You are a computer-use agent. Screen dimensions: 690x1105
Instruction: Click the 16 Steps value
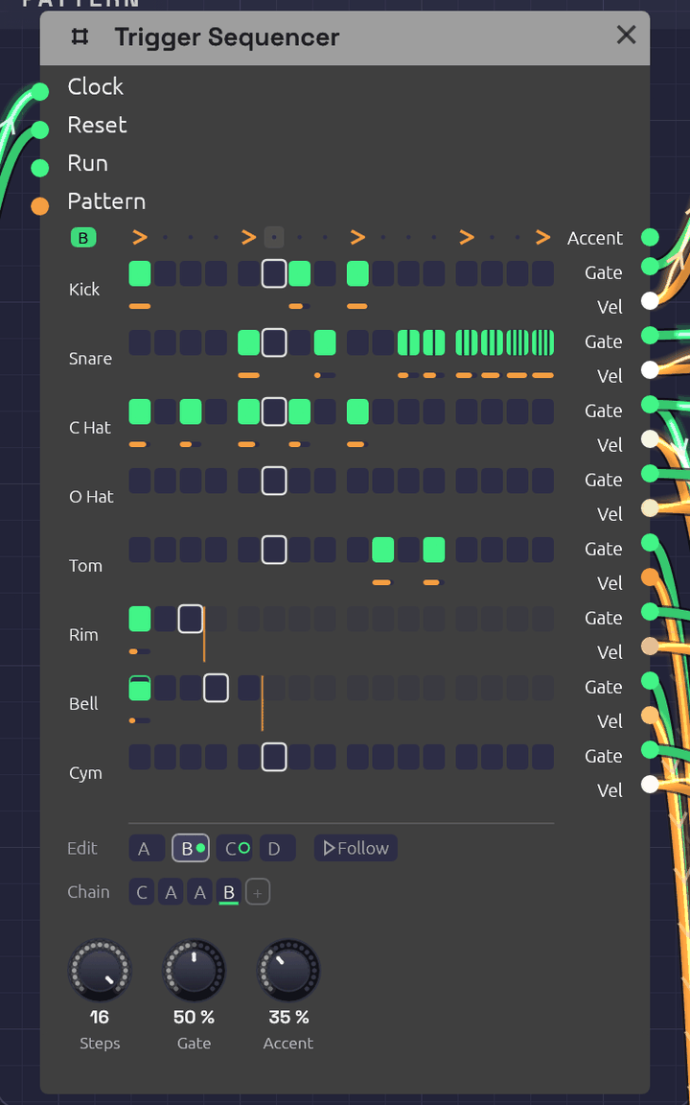click(100, 1018)
